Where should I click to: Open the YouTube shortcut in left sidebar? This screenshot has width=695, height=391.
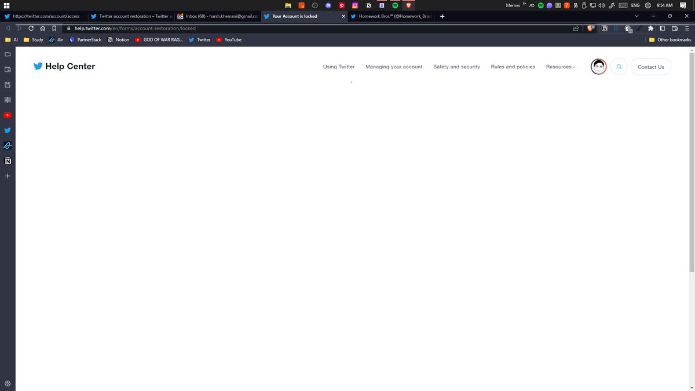pyautogui.click(x=8, y=115)
